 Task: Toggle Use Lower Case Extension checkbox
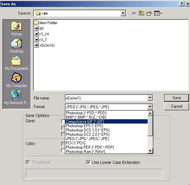88,162
